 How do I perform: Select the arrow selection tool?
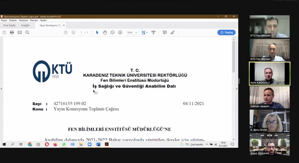[x=97, y=32]
